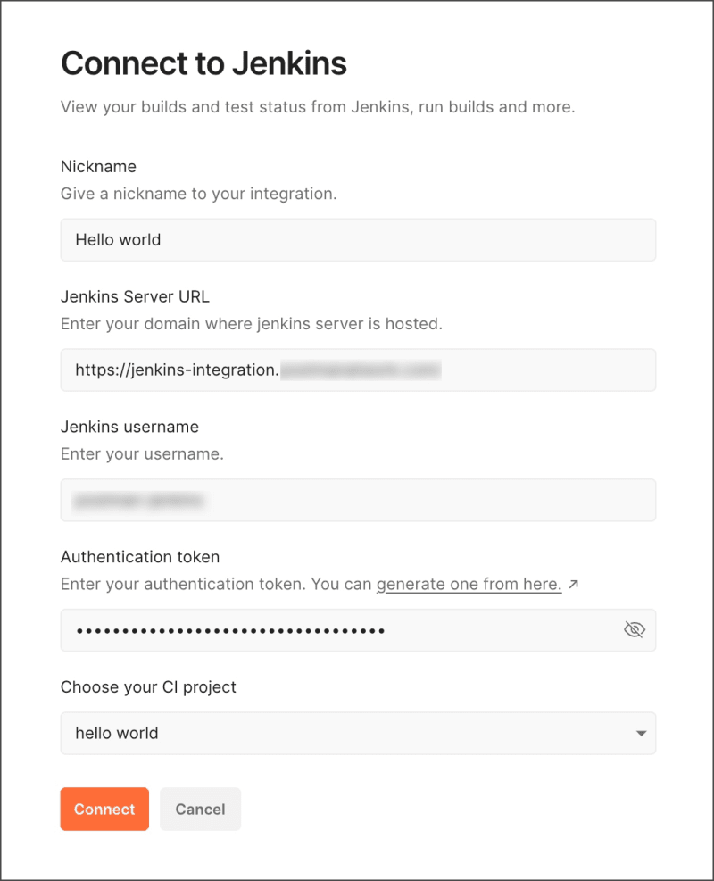
Task: Focus the Jenkins username field
Action: pos(357,500)
